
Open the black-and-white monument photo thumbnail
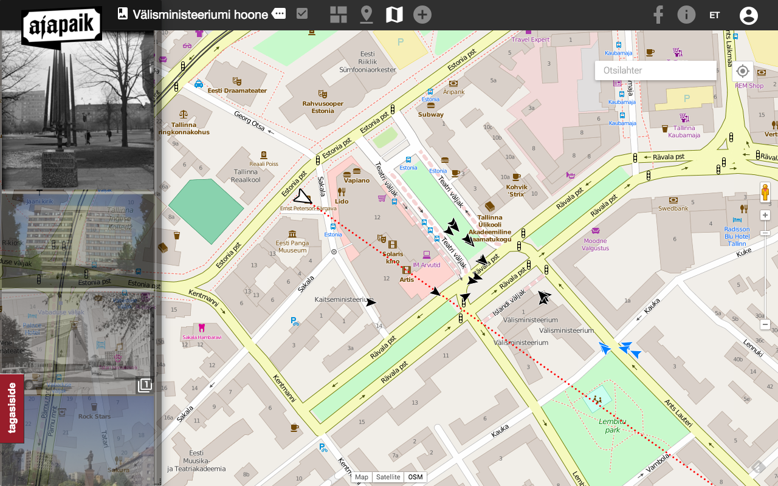(x=77, y=111)
